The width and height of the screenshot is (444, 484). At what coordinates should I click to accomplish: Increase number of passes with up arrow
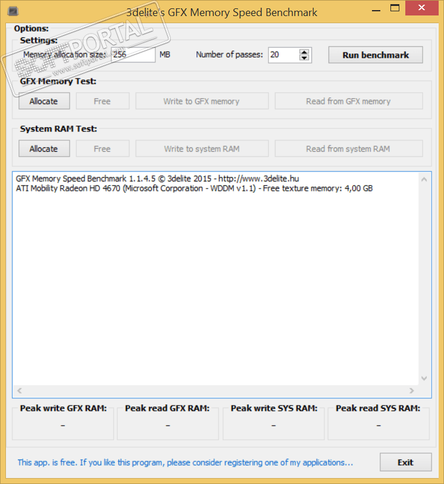tap(304, 52)
